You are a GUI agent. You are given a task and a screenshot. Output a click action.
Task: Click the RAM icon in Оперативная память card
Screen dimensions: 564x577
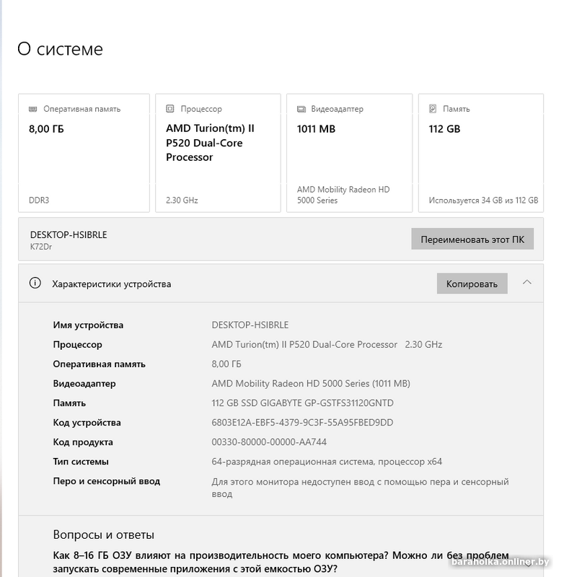(x=32, y=109)
